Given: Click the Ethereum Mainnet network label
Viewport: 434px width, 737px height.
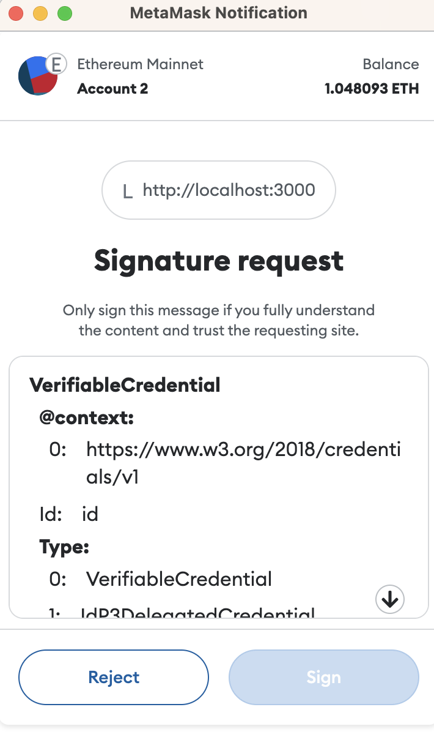Looking at the screenshot, I should tap(140, 64).
